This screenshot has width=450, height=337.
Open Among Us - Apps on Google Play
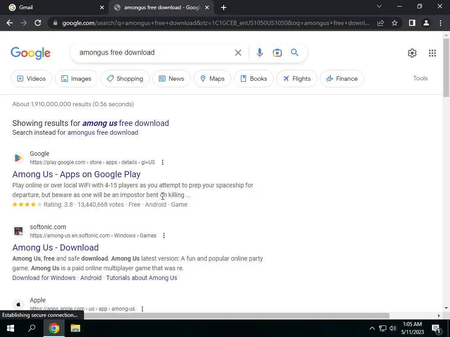tap(76, 174)
